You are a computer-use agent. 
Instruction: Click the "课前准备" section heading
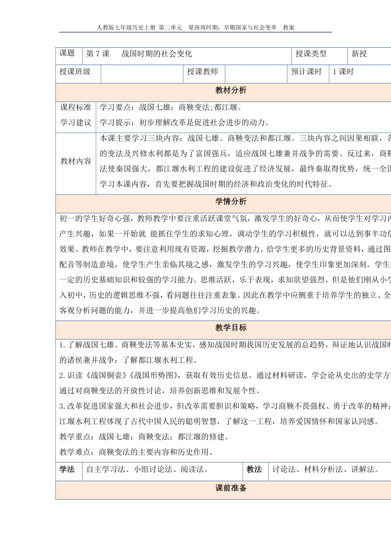pos(231,488)
